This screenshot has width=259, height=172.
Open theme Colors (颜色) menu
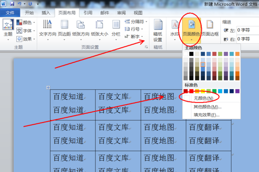point(25,22)
